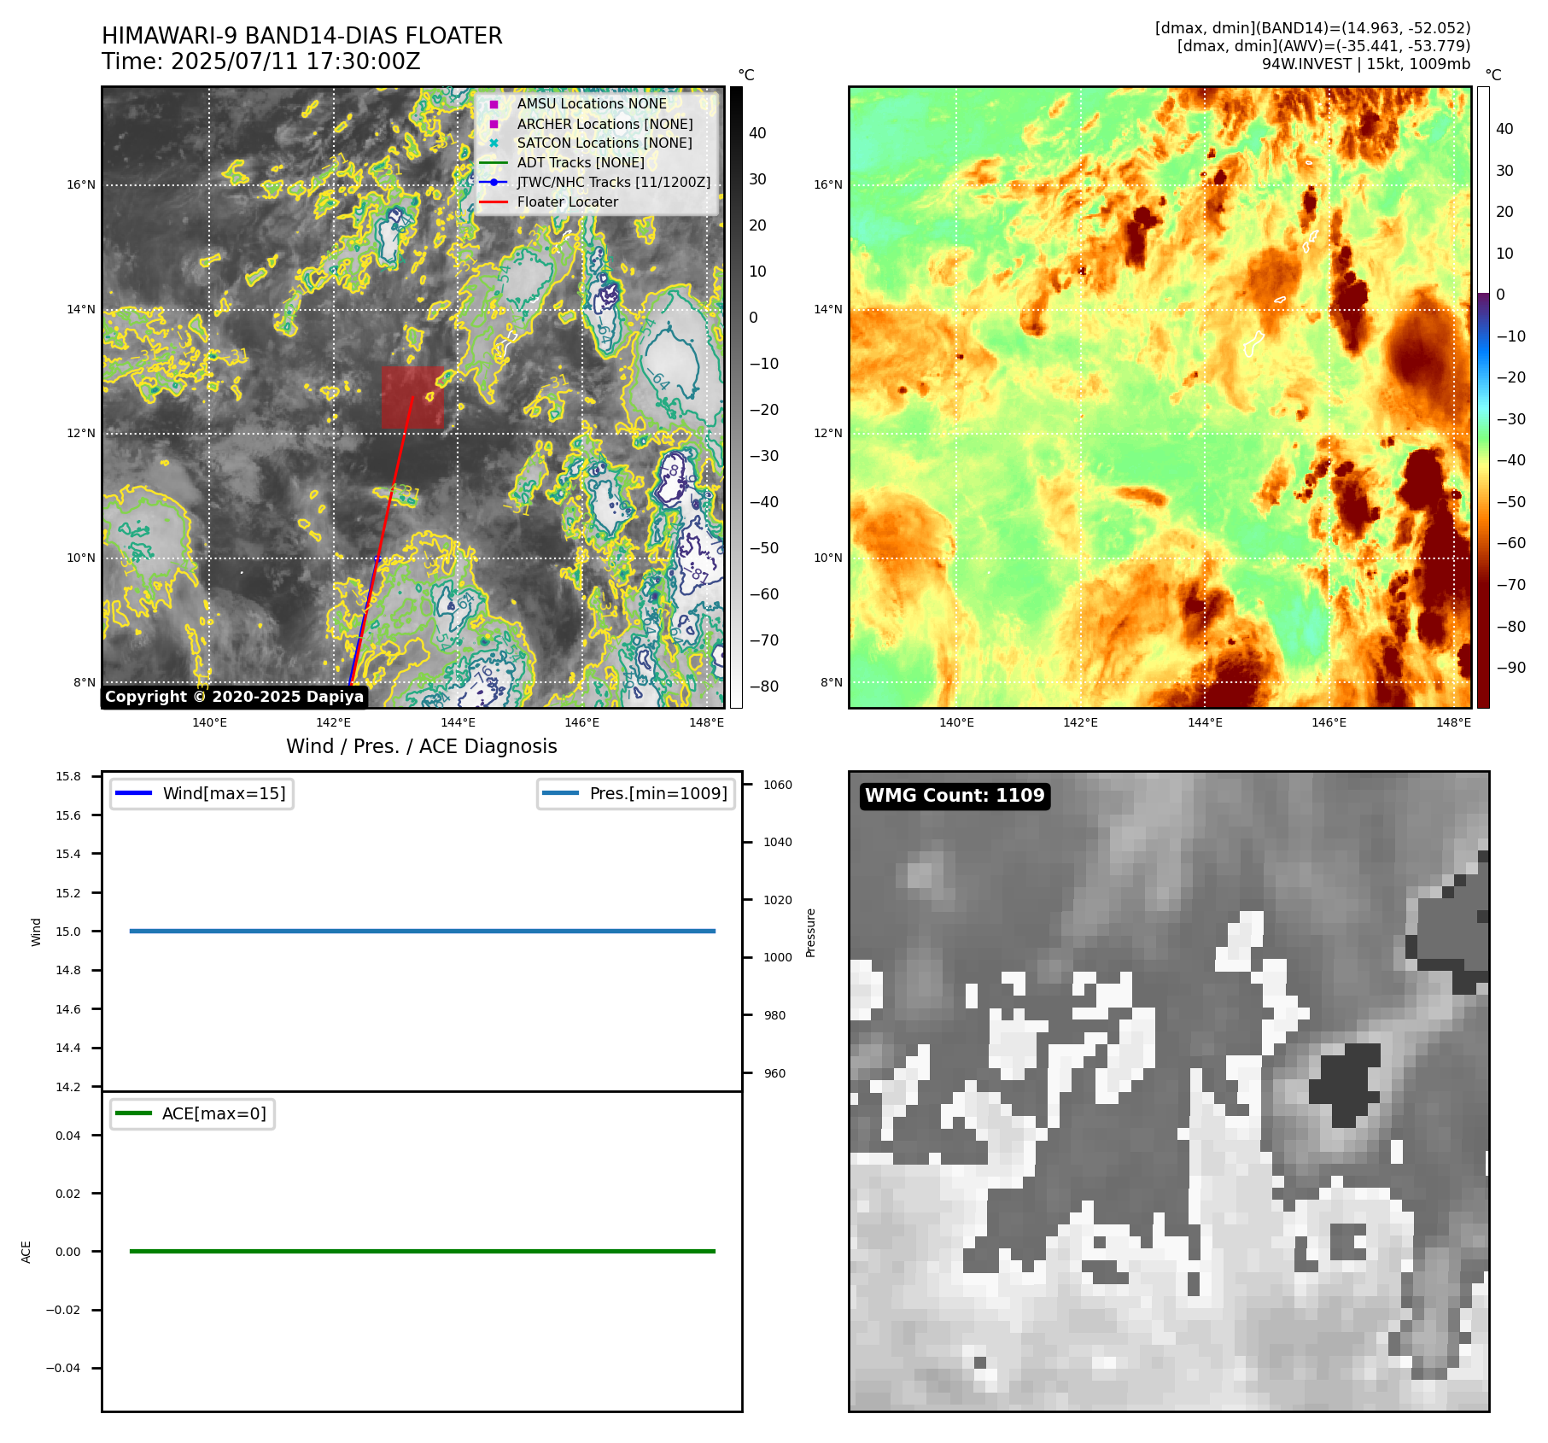Click the 12°N tick of the left map
This screenshot has width=1548, height=1443.
[81, 433]
